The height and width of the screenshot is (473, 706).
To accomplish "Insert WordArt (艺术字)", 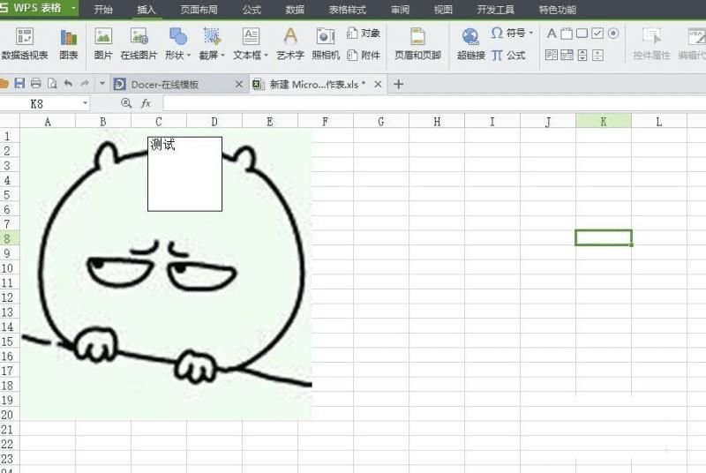I will point(290,43).
